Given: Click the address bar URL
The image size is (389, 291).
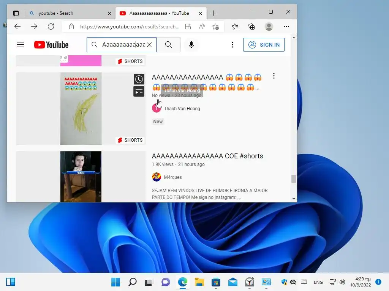Looking at the screenshot, I should click(x=130, y=27).
